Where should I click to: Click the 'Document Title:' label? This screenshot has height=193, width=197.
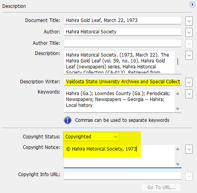[x=42, y=20]
